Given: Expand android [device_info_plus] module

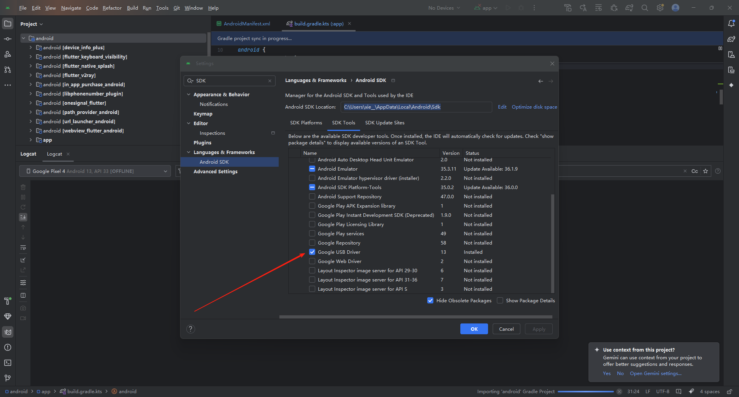Looking at the screenshot, I should (31, 47).
